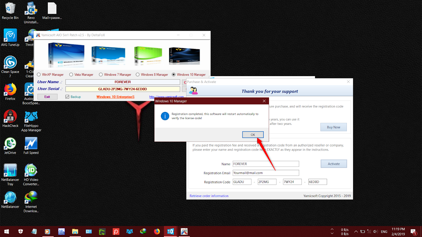Open HD Video Converter desktop icon
Screen dimensions: 422x237
[31, 175]
